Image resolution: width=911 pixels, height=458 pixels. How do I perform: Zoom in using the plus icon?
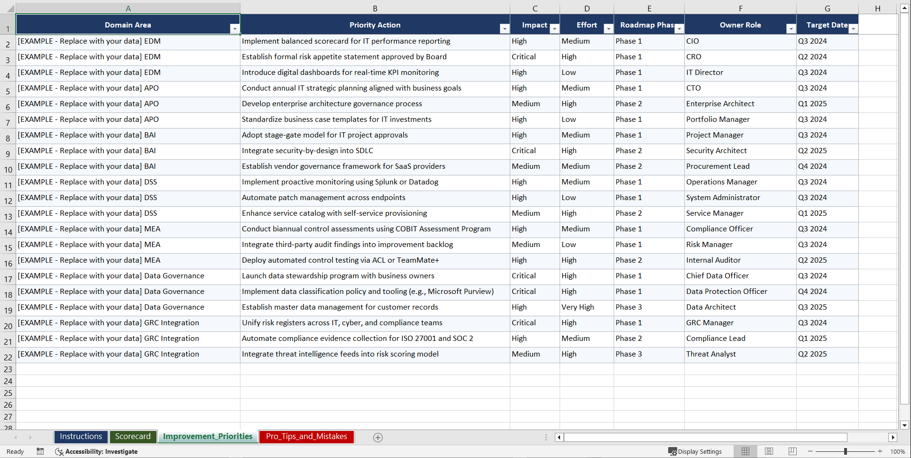click(880, 451)
